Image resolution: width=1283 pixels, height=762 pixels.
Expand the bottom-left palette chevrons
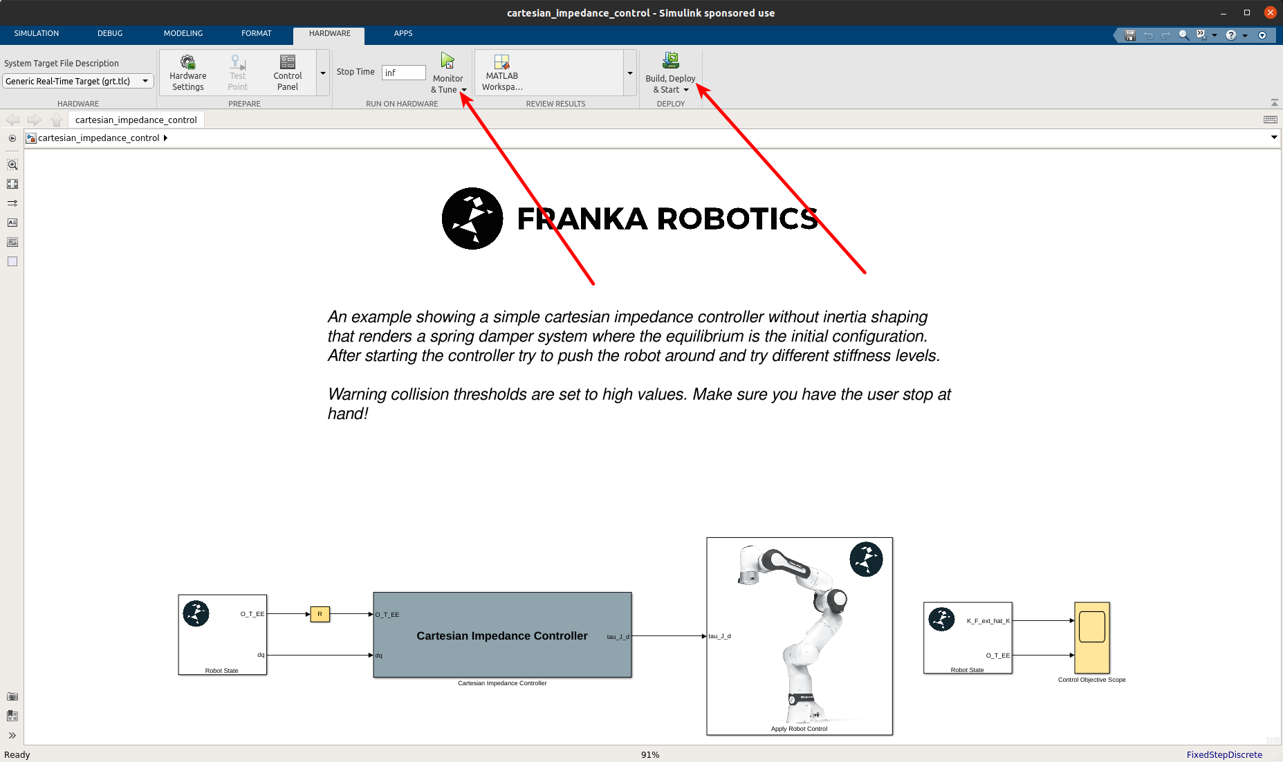click(x=12, y=735)
